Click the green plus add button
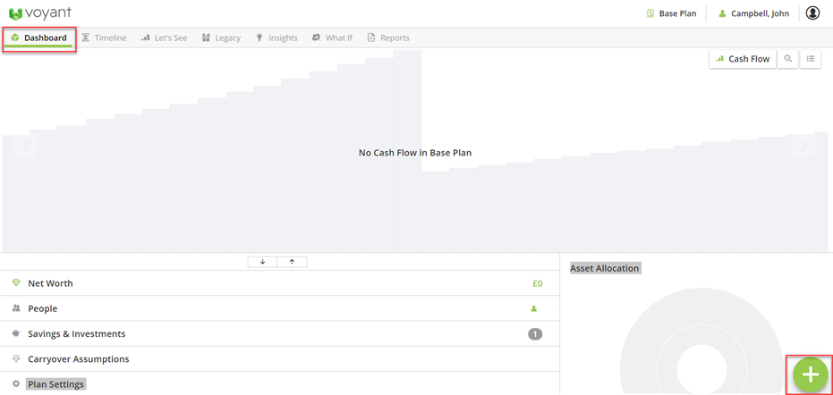This screenshot has height=395, width=833. (810, 374)
